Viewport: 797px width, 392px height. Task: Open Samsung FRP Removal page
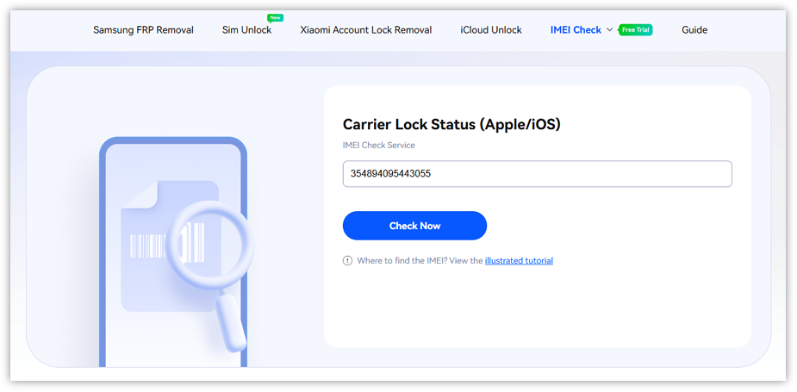coord(143,30)
